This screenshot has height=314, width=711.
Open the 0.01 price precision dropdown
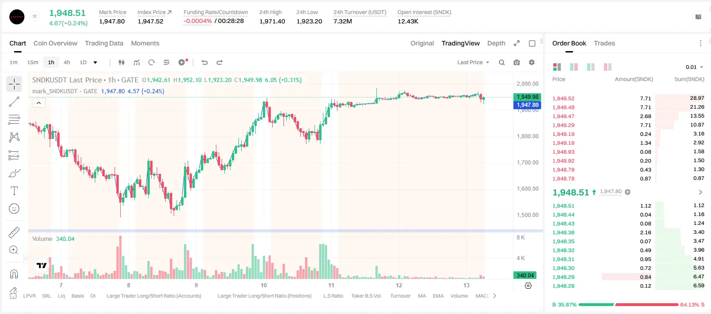(x=695, y=67)
